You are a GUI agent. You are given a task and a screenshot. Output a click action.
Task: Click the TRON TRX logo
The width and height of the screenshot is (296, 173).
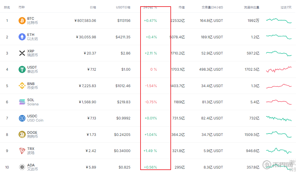[22, 151]
